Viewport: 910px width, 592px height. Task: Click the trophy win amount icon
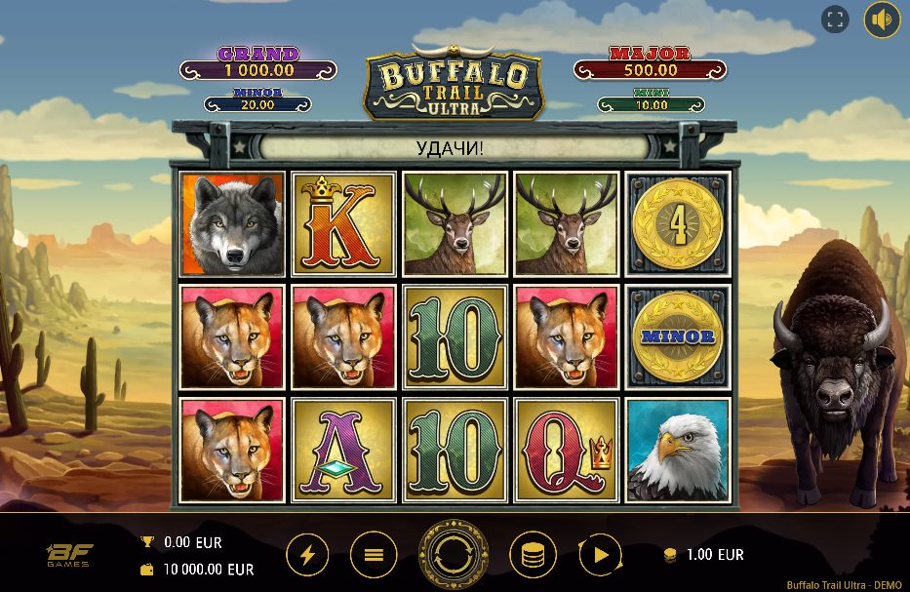point(147,542)
